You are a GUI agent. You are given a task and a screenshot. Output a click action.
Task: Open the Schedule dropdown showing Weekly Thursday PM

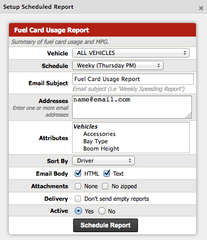[118, 65]
